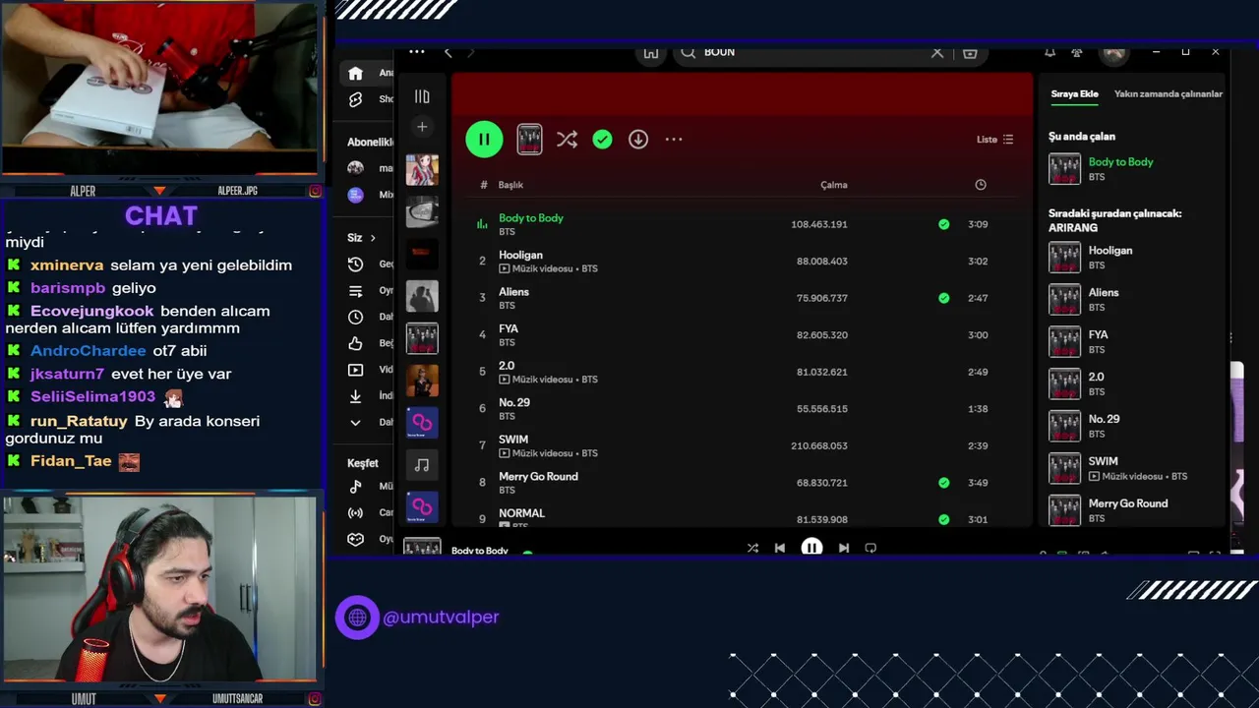Create a new playlist with the plus button
Image resolution: width=1259 pixels, height=708 pixels.
(422, 127)
